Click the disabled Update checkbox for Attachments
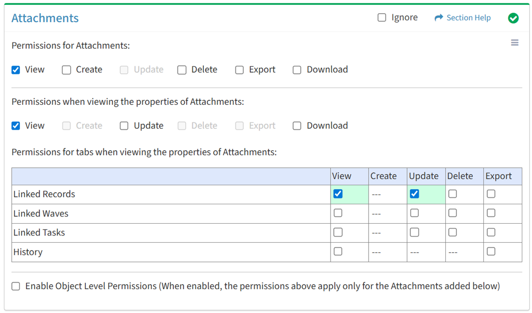The height and width of the screenshot is (313, 532). pos(124,70)
